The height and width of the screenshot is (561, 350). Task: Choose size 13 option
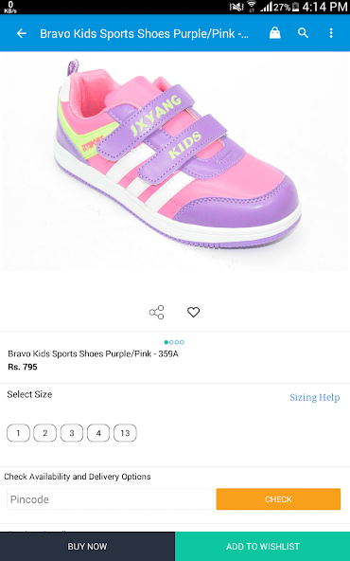[x=125, y=433]
